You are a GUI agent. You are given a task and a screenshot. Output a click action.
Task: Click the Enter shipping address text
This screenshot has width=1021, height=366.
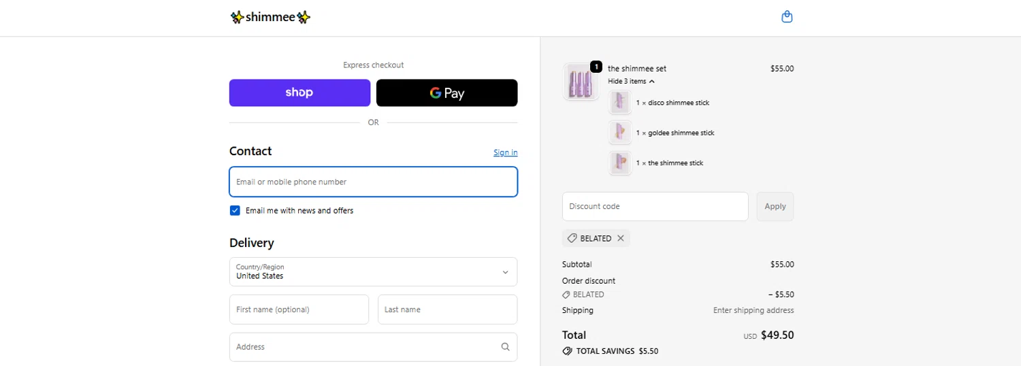[x=753, y=310]
